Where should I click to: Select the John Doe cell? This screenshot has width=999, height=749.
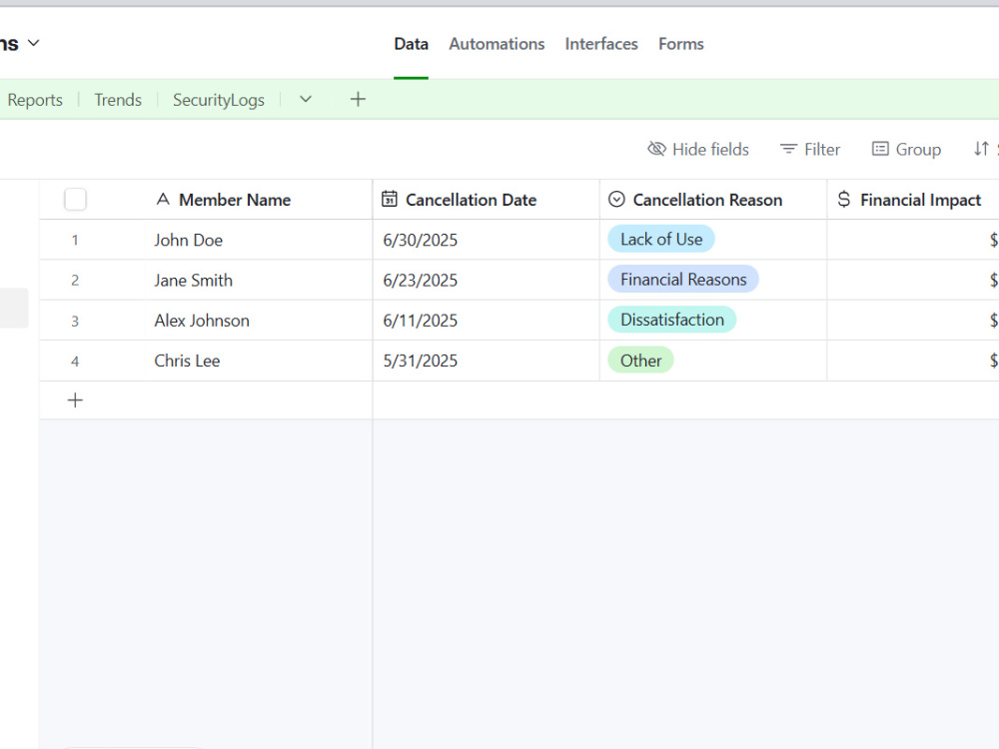tap(258, 240)
